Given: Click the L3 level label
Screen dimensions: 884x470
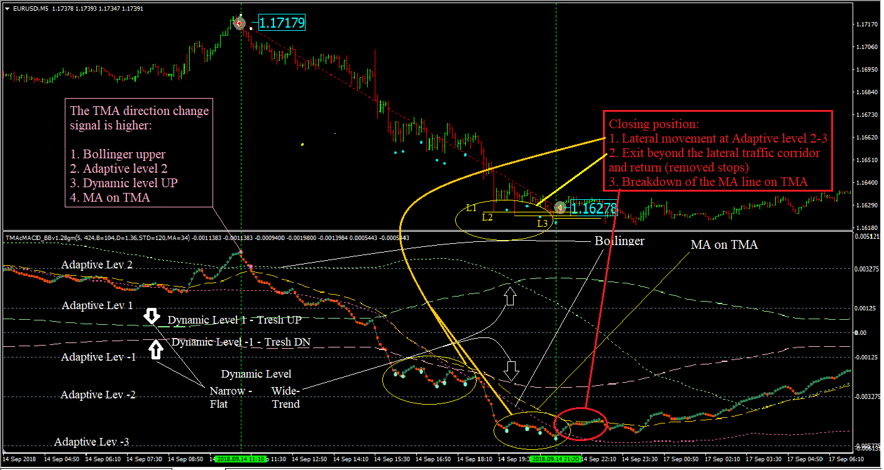Looking at the screenshot, I should point(542,223).
